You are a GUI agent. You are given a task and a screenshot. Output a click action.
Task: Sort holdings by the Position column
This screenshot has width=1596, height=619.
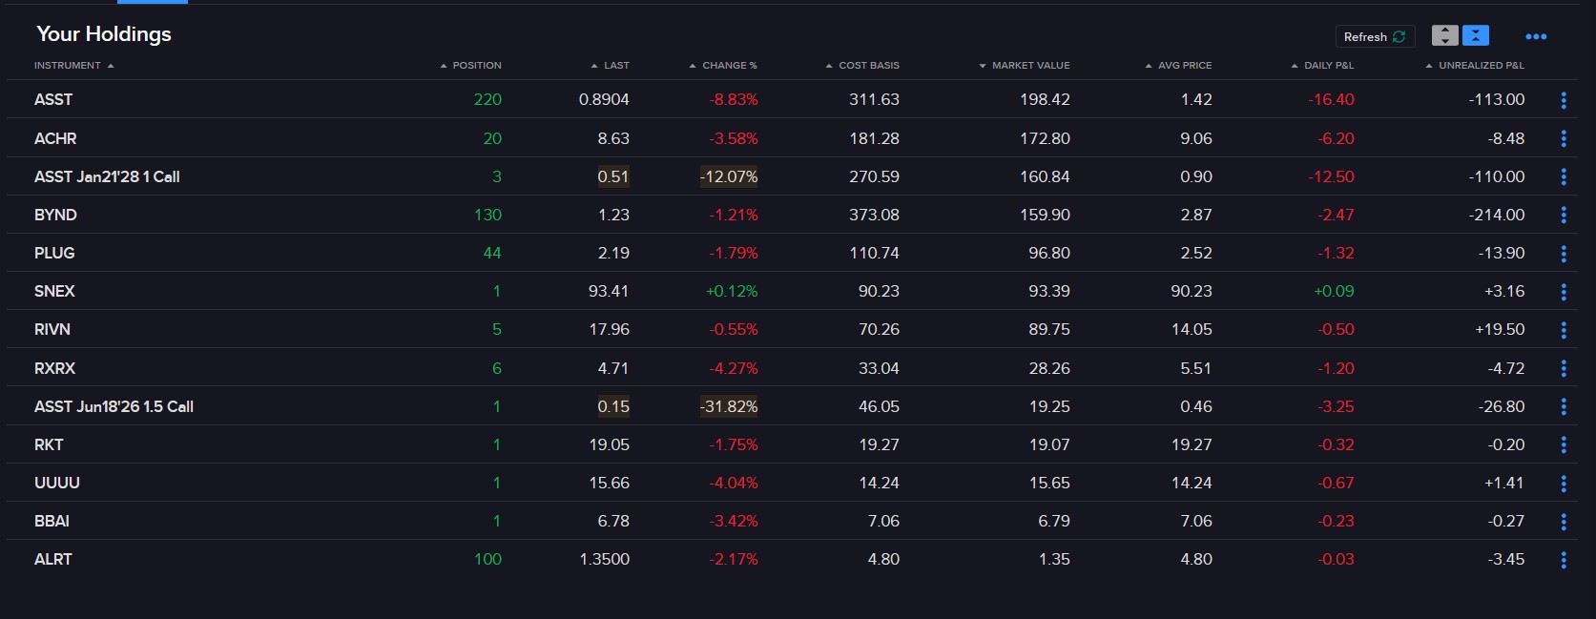(470, 66)
